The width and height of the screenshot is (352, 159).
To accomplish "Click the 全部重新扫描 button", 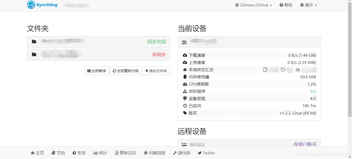I will click(x=125, y=71).
